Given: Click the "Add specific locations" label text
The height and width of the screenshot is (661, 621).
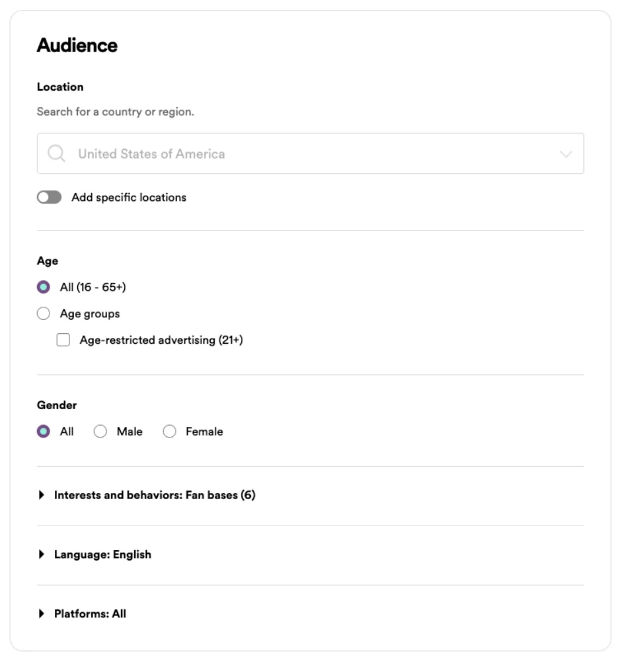Looking at the screenshot, I should (x=129, y=197).
